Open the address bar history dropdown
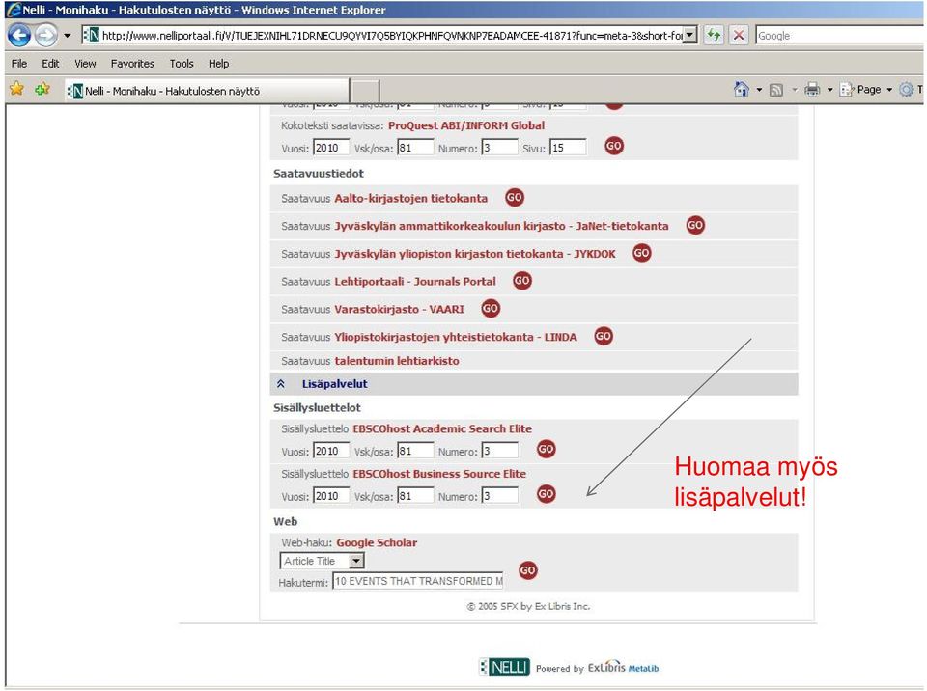The width and height of the screenshot is (927, 691). pyautogui.click(x=690, y=36)
